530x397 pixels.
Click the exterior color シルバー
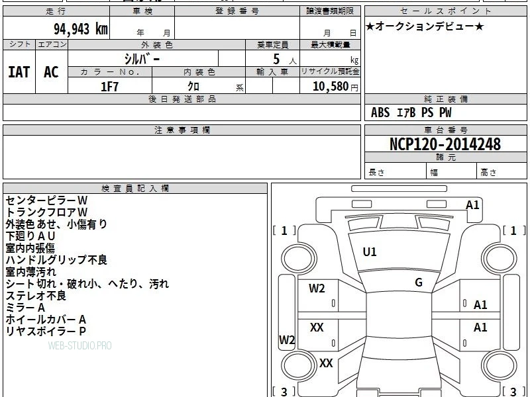(x=142, y=59)
